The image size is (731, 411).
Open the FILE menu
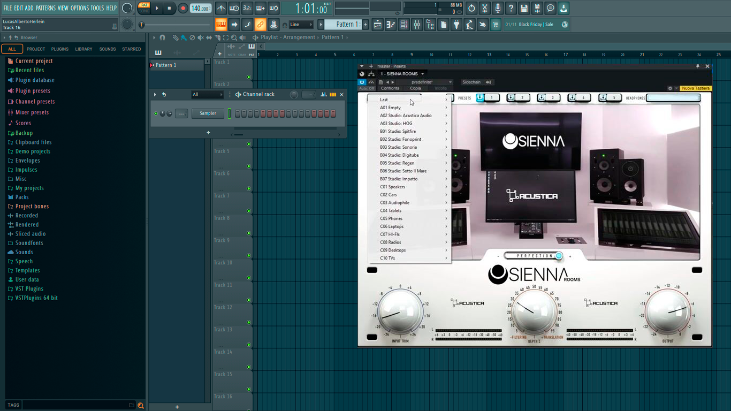[x=7, y=8]
